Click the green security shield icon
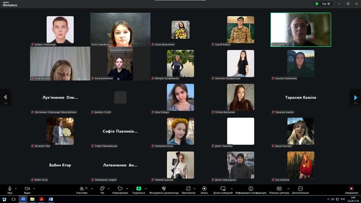This screenshot has width=361, height=203. coord(317,4)
